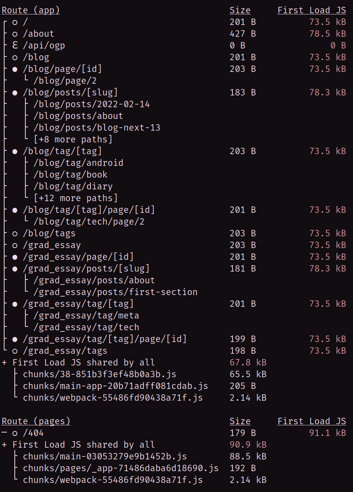This screenshot has width=353, height=492.
Task: Click the hollow circle next to /404
Action: tap(15, 433)
